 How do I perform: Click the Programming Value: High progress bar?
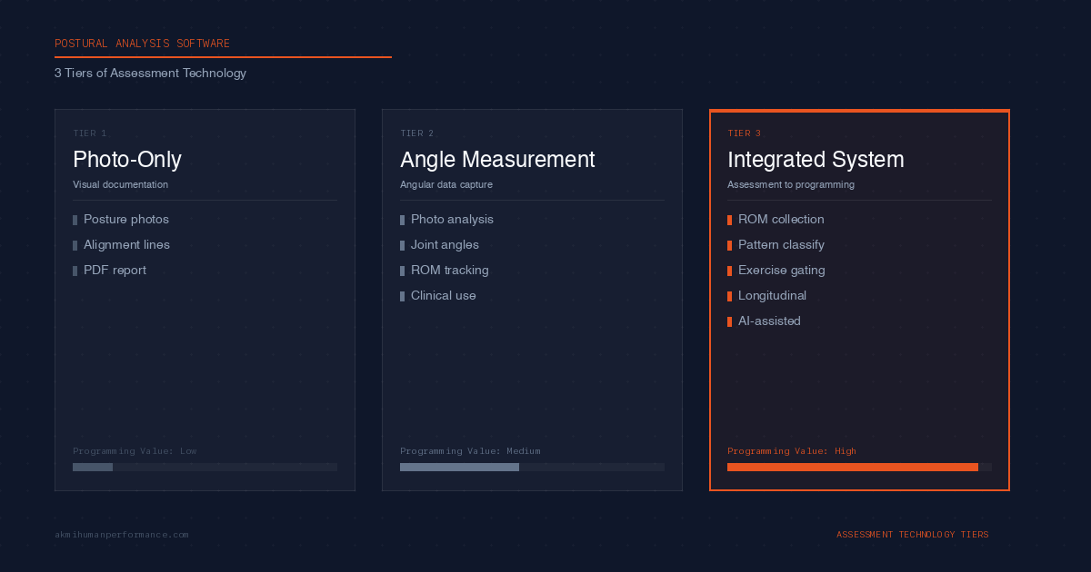(859, 467)
